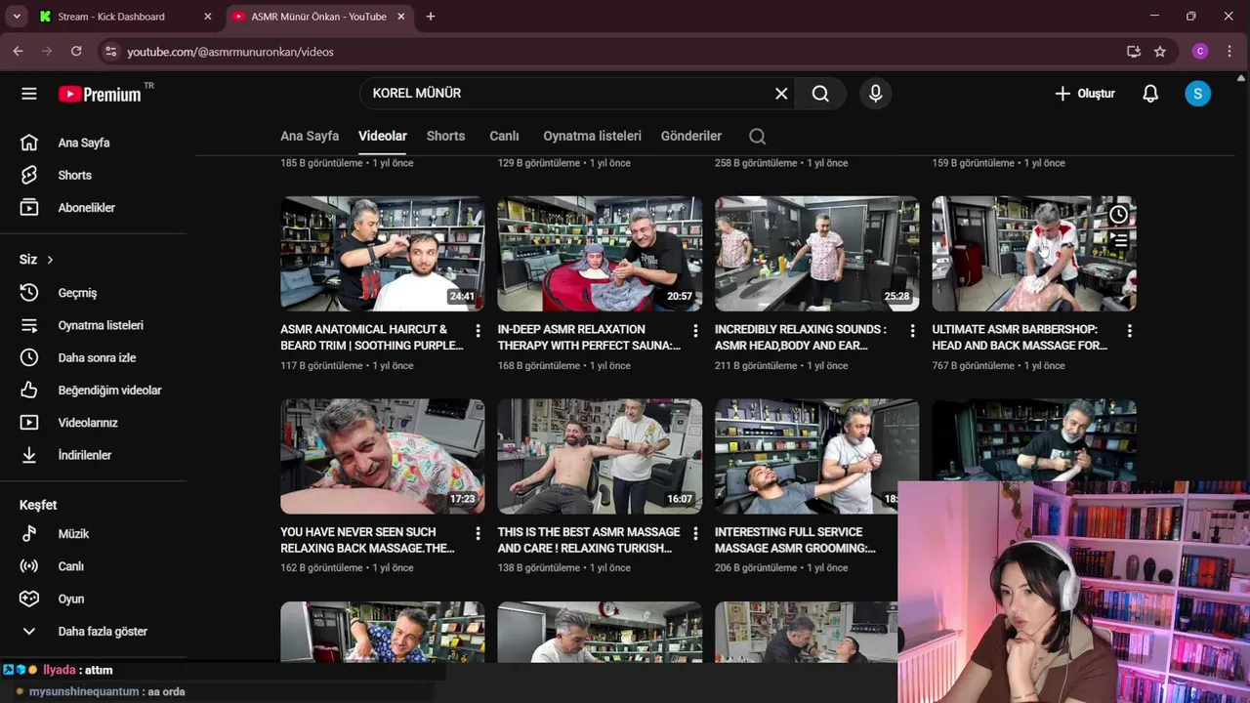Open a new browser tab with plus
The width and height of the screenshot is (1250, 703).
click(x=431, y=17)
